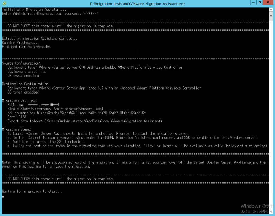Click step 1 Launch vCenter Server Appliance UI Installer
Image resolution: width=275 pixels, height=216 pixels.
tap(97, 133)
